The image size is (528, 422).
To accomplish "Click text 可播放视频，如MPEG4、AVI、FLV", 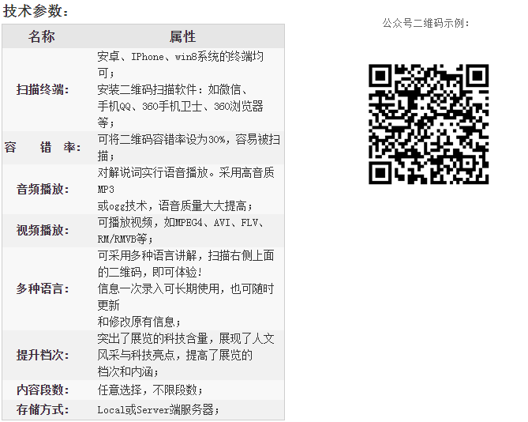I will (x=178, y=223).
